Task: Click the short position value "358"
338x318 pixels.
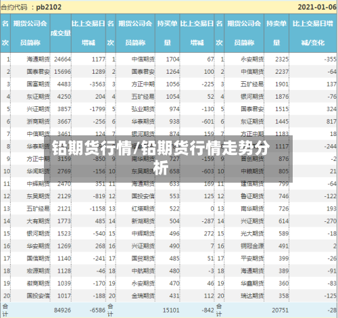Action: coord(283,296)
